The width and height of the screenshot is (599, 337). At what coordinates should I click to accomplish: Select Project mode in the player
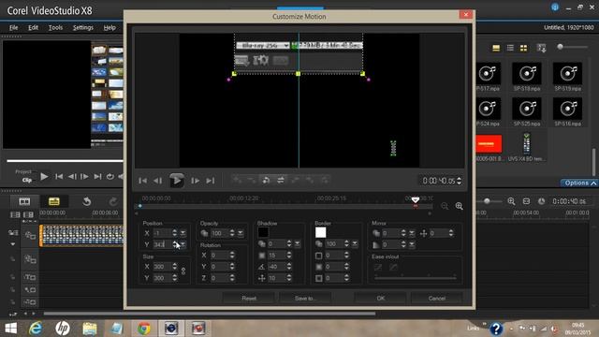point(23,171)
